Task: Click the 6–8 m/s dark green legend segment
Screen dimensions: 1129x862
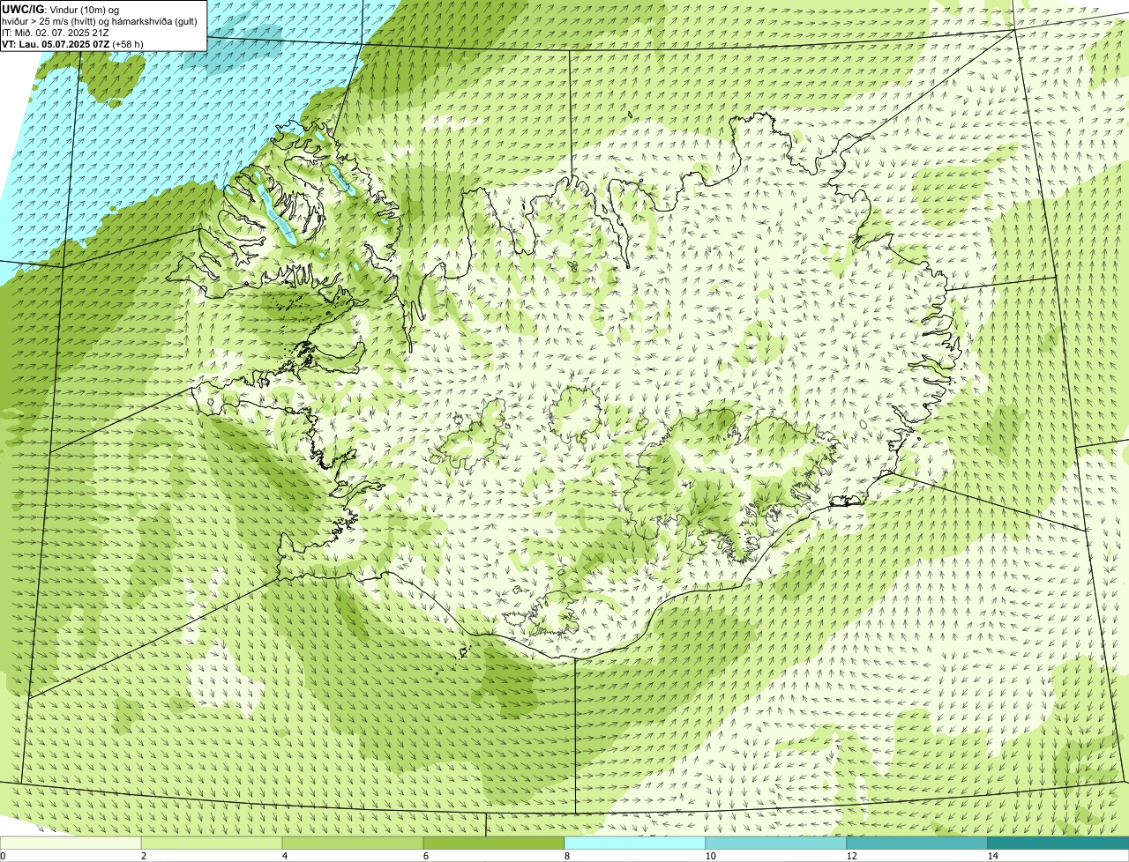Action: (x=494, y=843)
